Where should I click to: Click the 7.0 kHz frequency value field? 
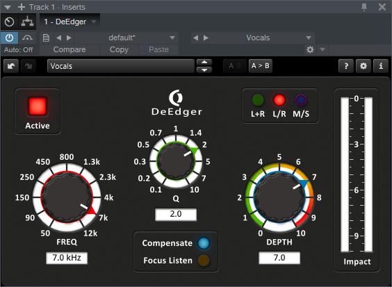tap(67, 258)
